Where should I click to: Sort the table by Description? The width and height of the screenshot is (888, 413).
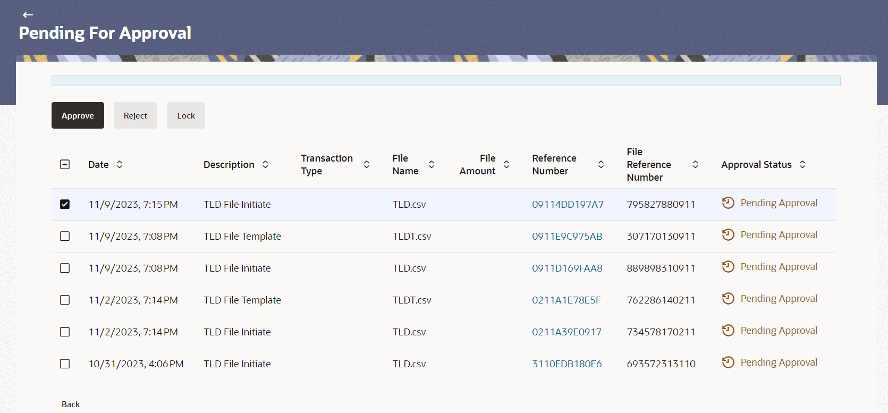pos(265,165)
